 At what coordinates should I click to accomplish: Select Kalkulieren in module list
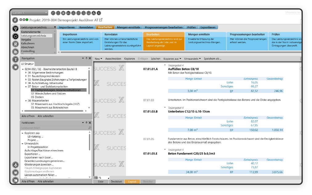coord(28,43)
